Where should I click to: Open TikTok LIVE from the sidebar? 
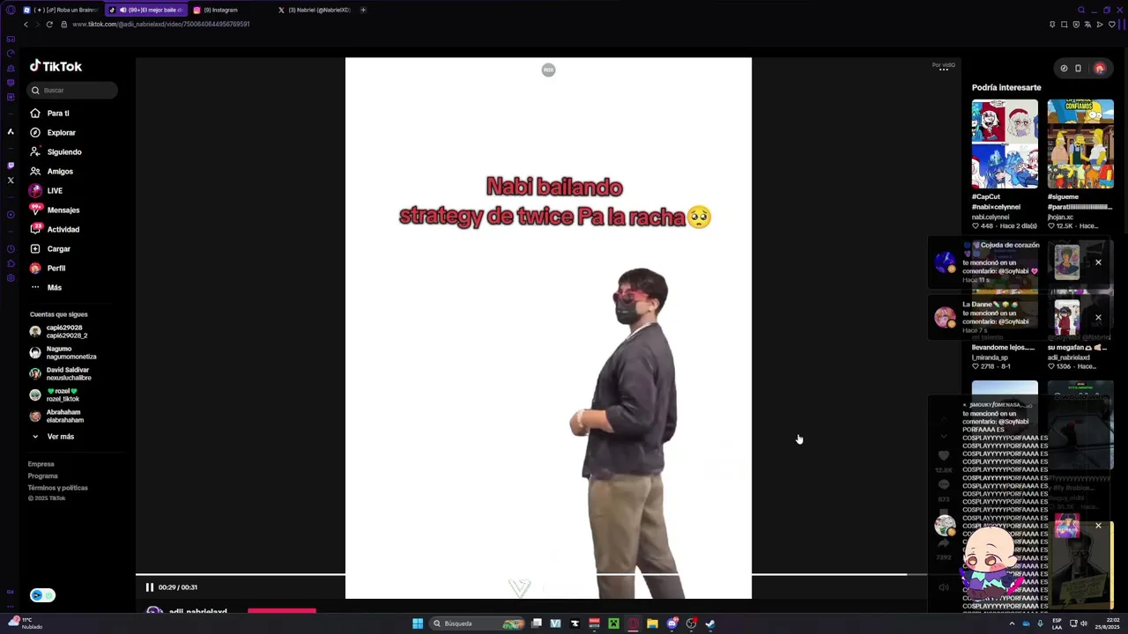tap(54, 191)
